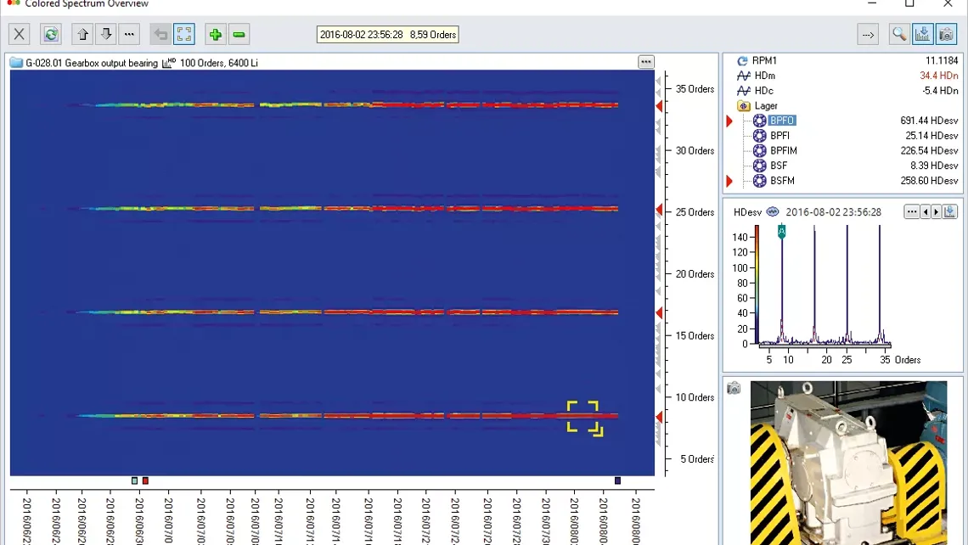Toggle the spectrum download chart button
The width and height of the screenshot is (968, 545).
click(923, 34)
